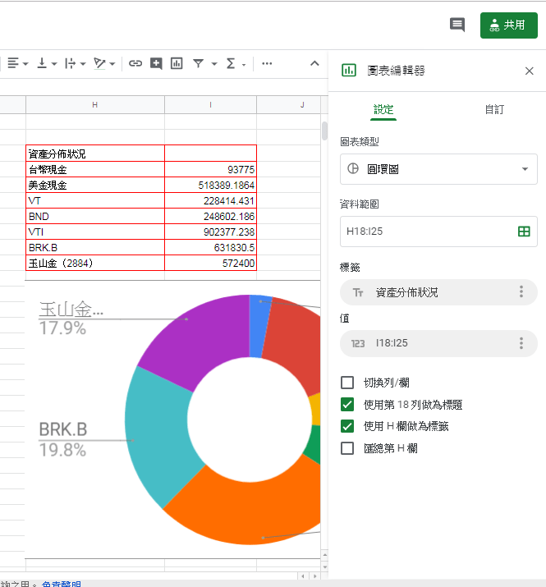This screenshot has height=587, width=546.
Task: Click the insert comment icon
Action: [x=156, y=63]
